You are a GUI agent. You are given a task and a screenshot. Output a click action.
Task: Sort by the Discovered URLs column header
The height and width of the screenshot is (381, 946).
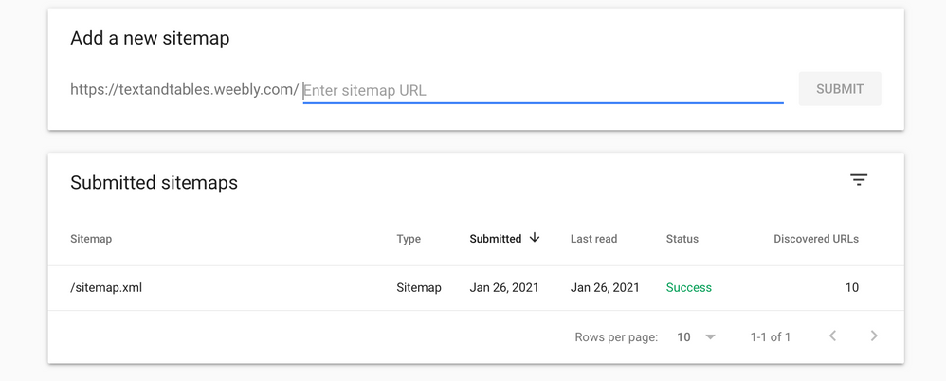pyautogui.click(x=816, y=239)
